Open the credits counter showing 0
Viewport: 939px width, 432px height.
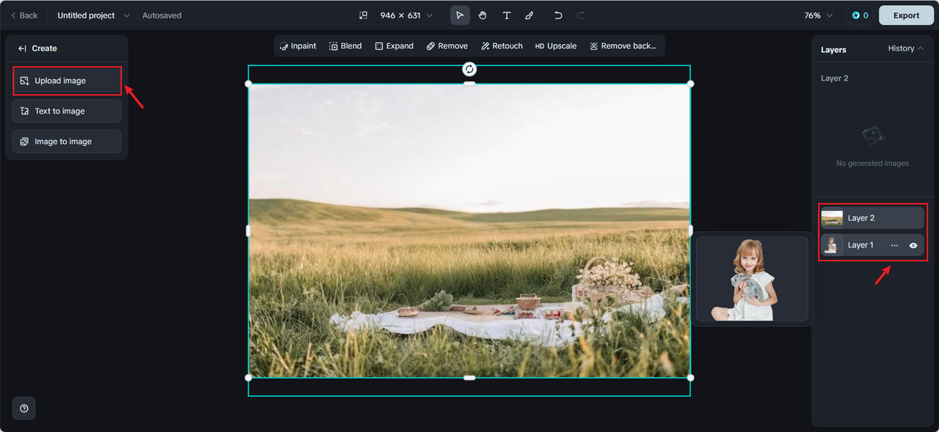coord(860,15)
